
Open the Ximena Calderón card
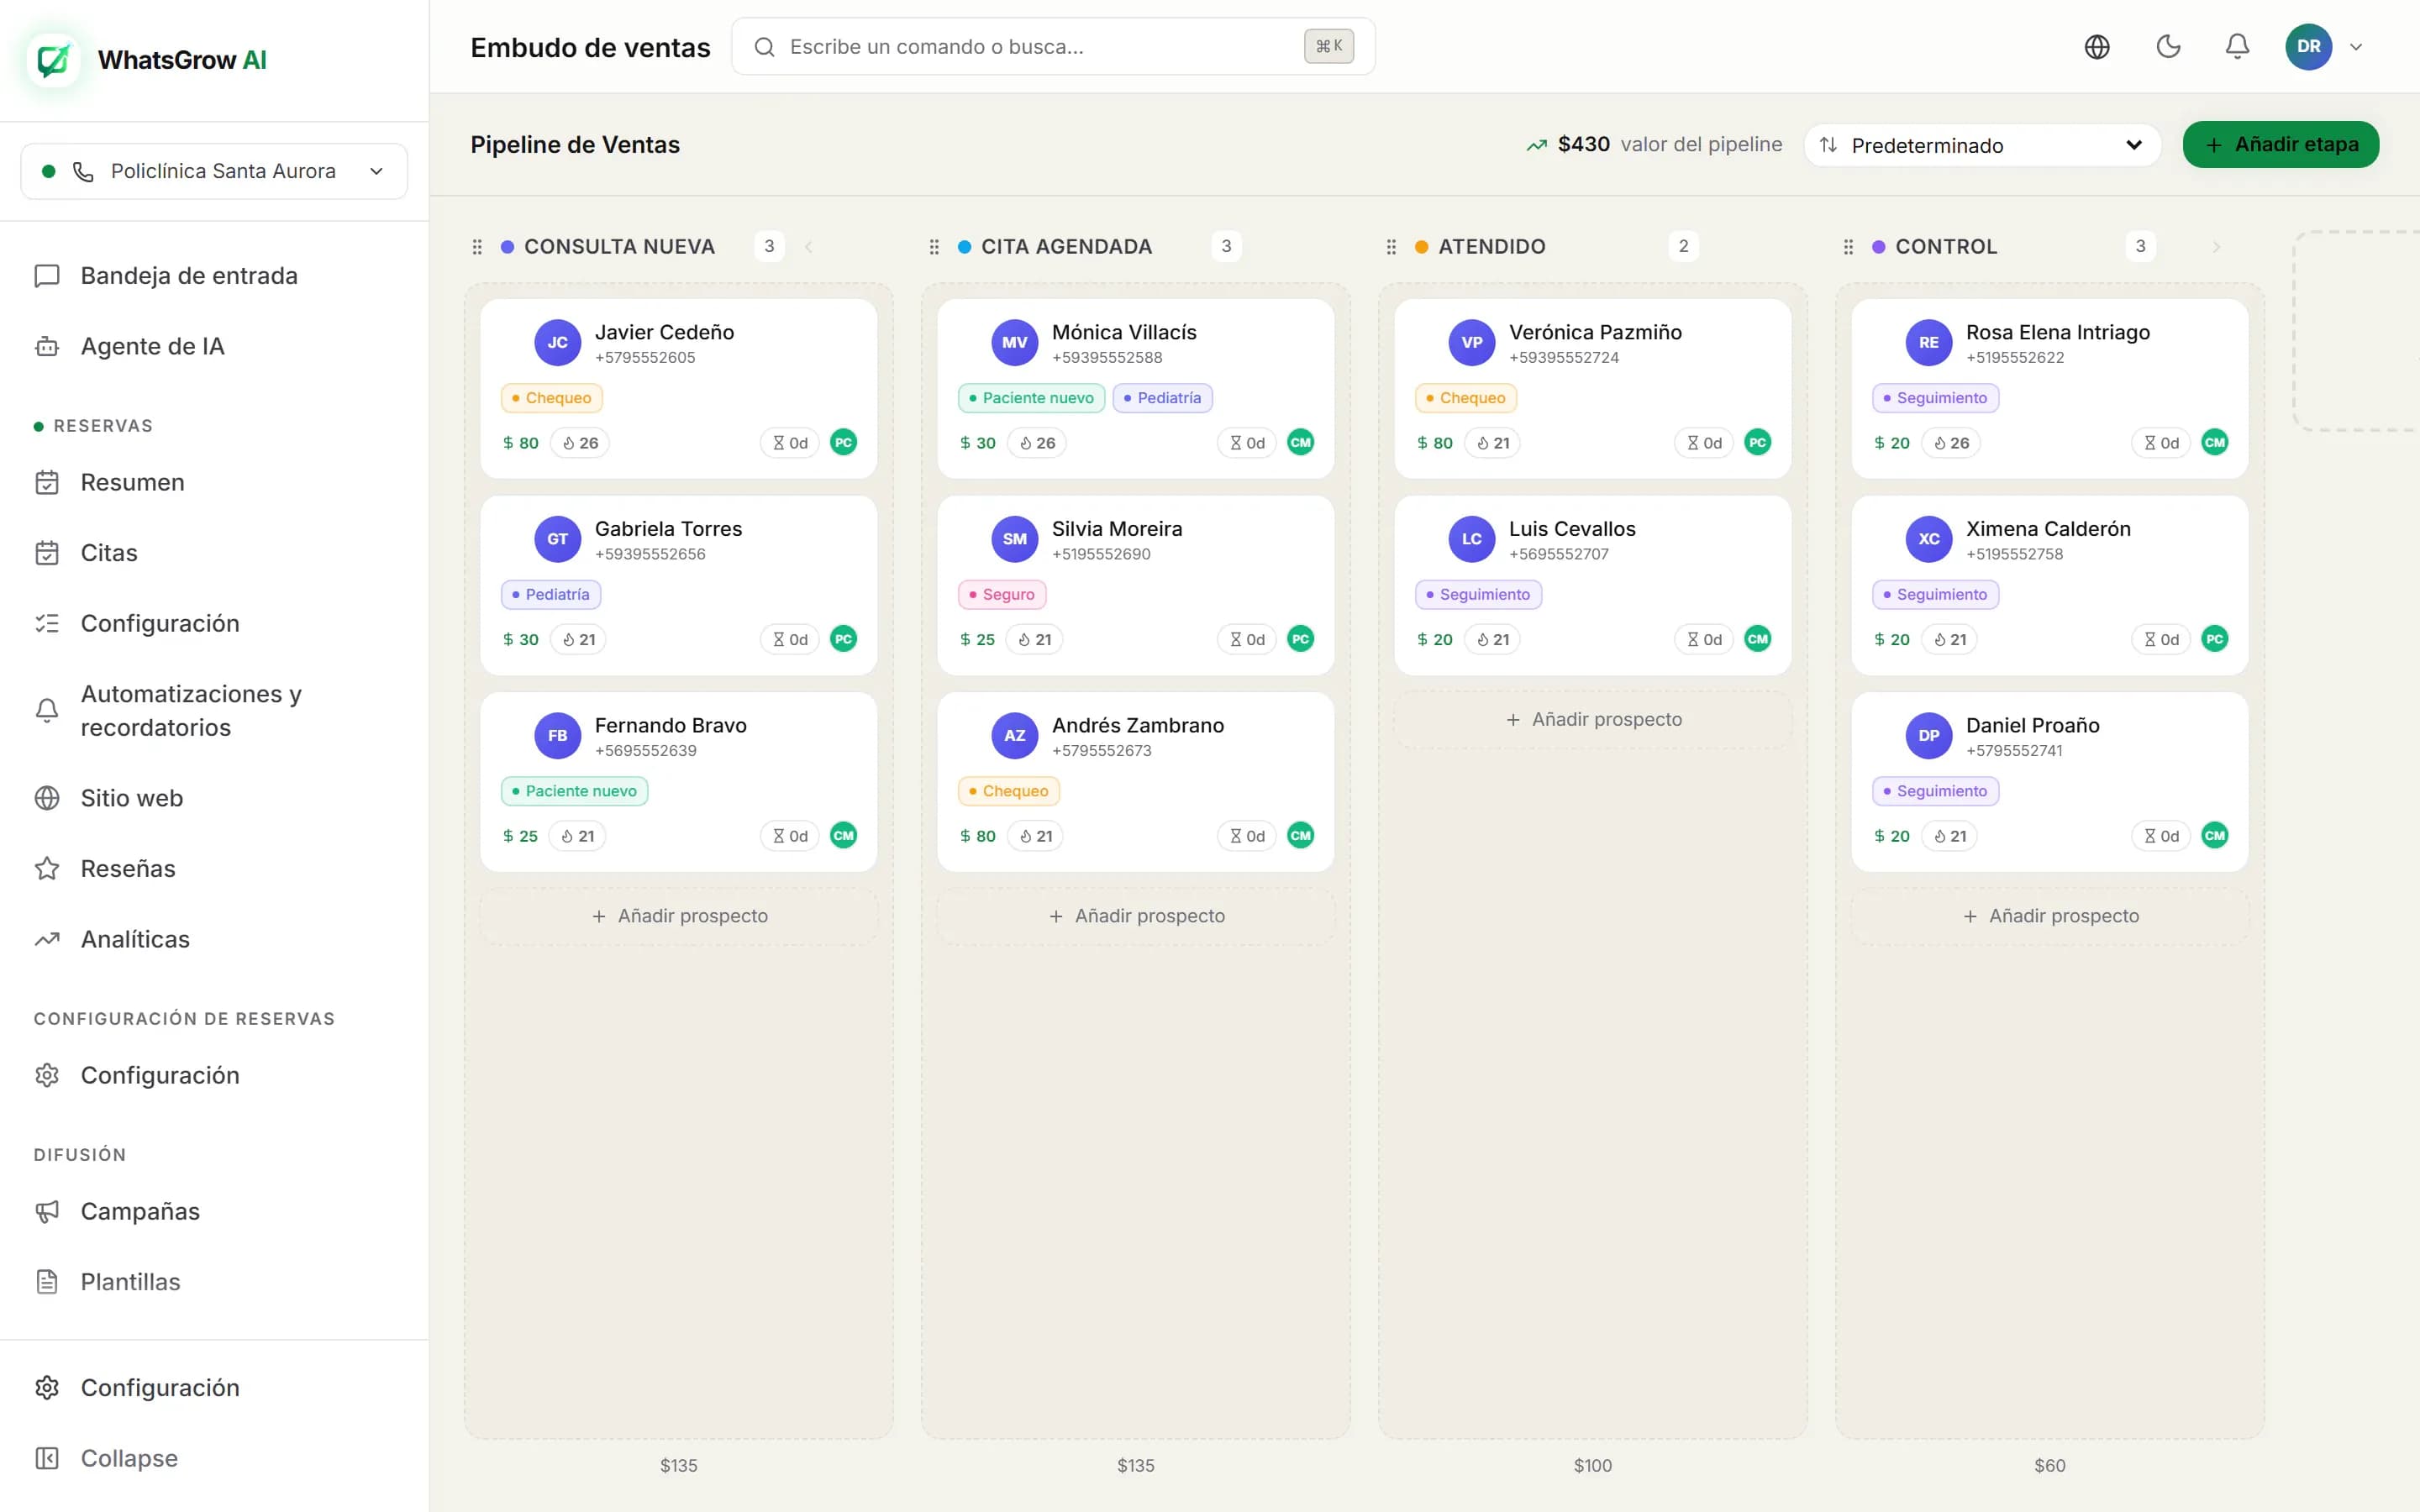tap(2050, 585)
